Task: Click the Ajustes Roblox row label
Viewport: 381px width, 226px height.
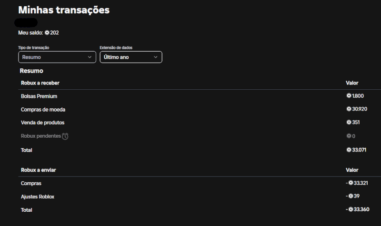Action: coord(38,196)
